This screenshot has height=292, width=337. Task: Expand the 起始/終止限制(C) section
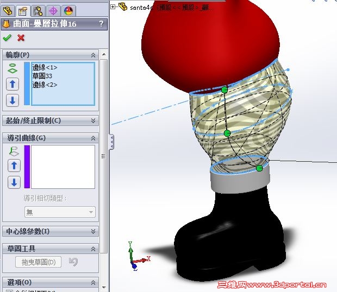93,120
